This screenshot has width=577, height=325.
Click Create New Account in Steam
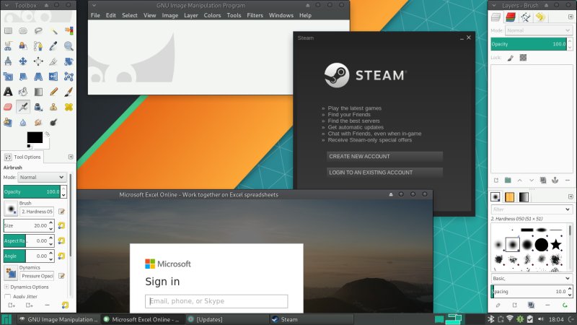point(384,157)
